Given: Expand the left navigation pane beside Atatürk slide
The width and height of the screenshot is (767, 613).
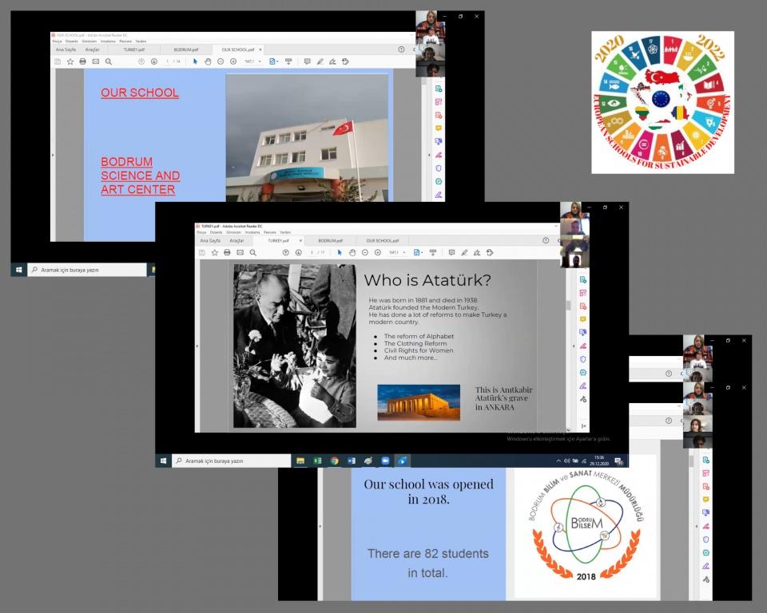Looking at the screenshot, I should [x=197, y=346].
